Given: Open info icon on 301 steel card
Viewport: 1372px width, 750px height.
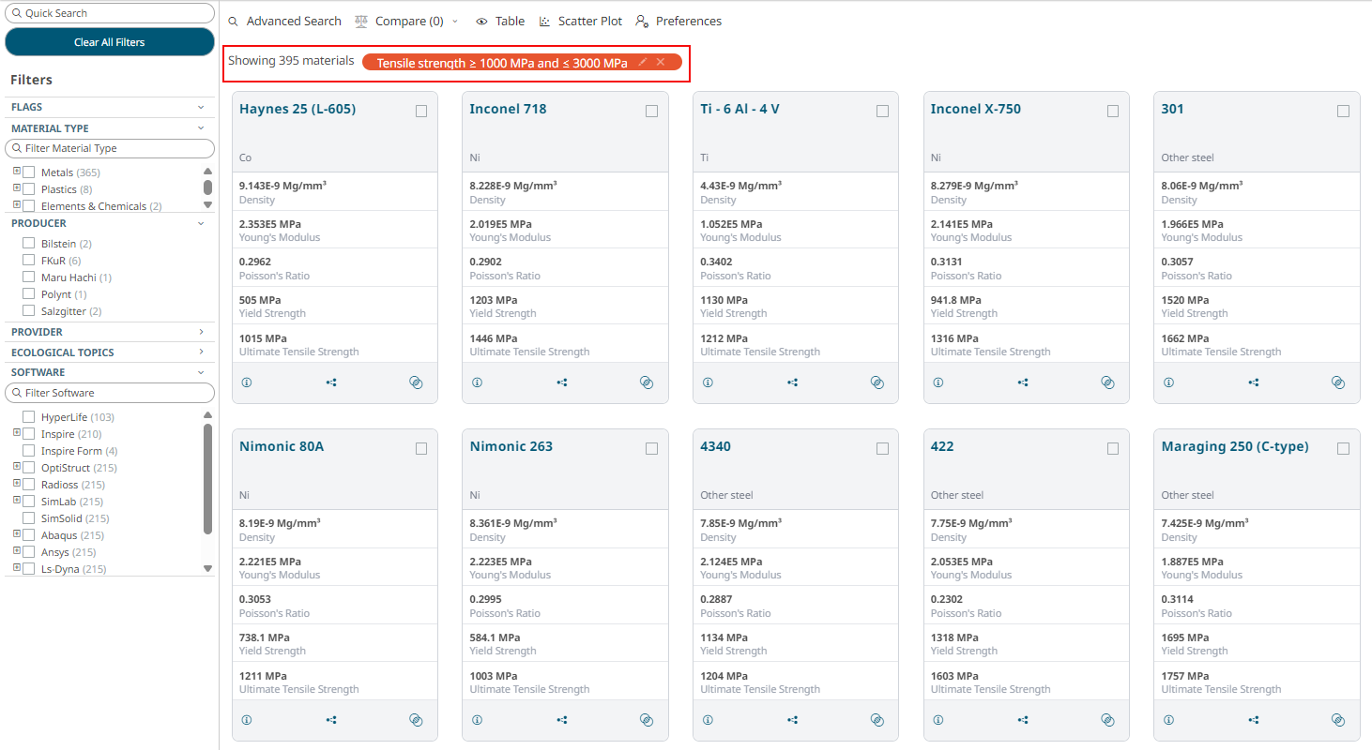Looking at the screenshot, I should [x=1168, y=382].
